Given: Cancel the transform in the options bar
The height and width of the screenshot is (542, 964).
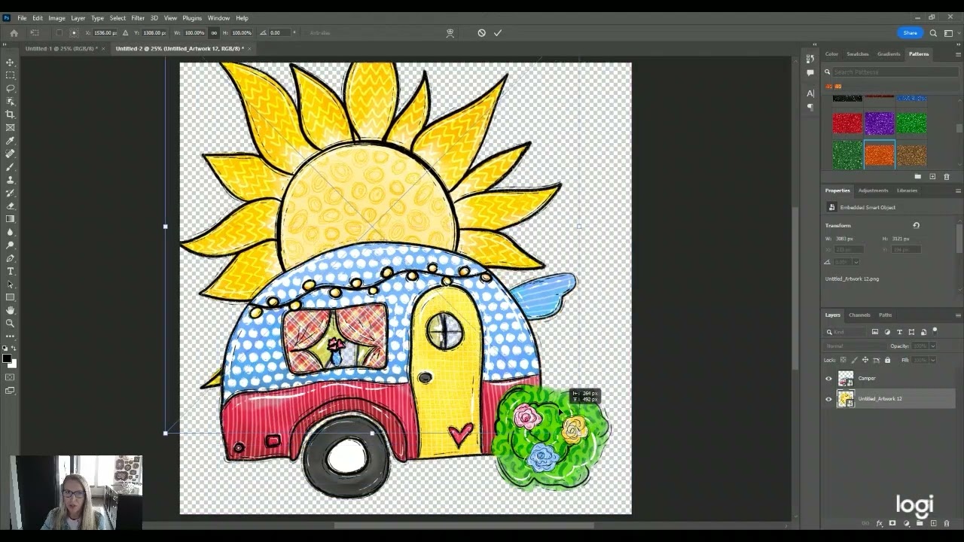Looking at the screenshot, I should coord(482,33).
